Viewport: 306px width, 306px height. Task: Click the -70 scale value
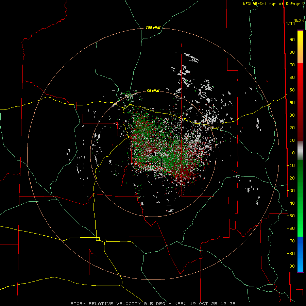[291, 241]
